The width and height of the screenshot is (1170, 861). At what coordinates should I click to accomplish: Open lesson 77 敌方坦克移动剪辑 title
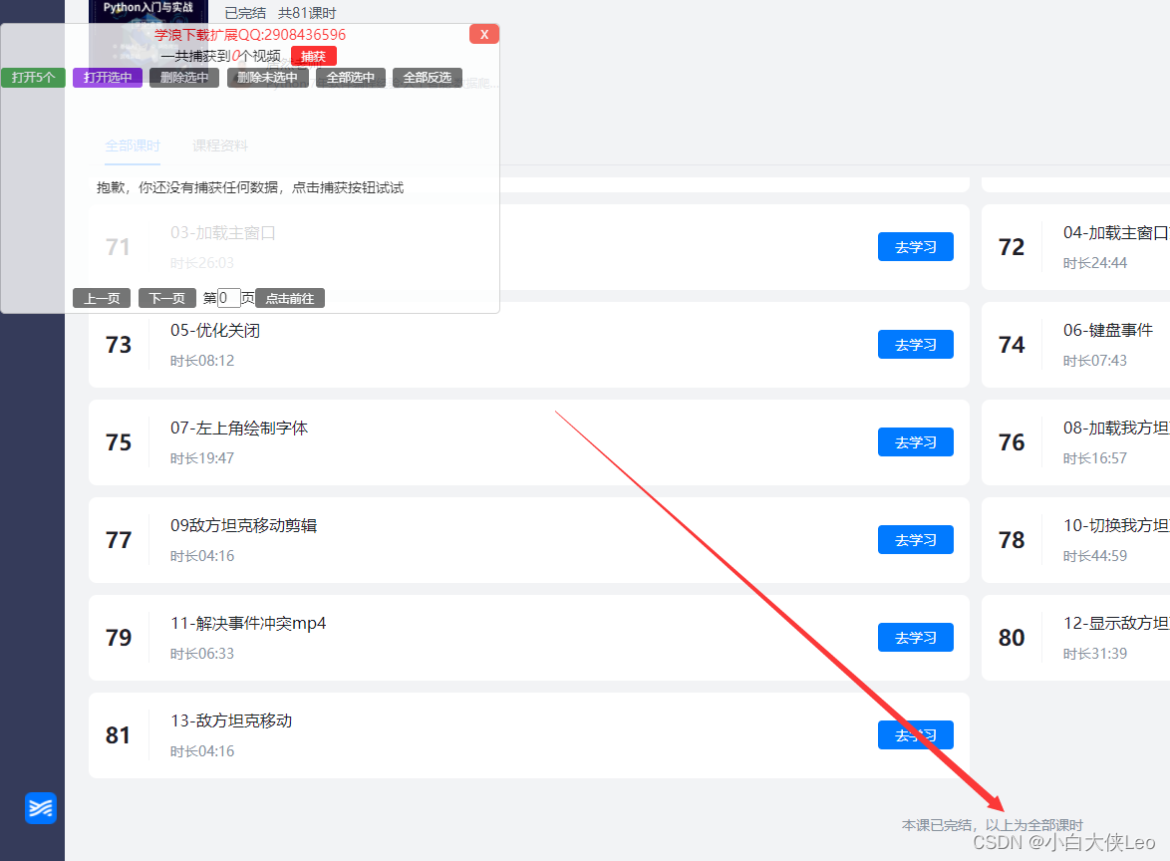[x=243, y=525]
